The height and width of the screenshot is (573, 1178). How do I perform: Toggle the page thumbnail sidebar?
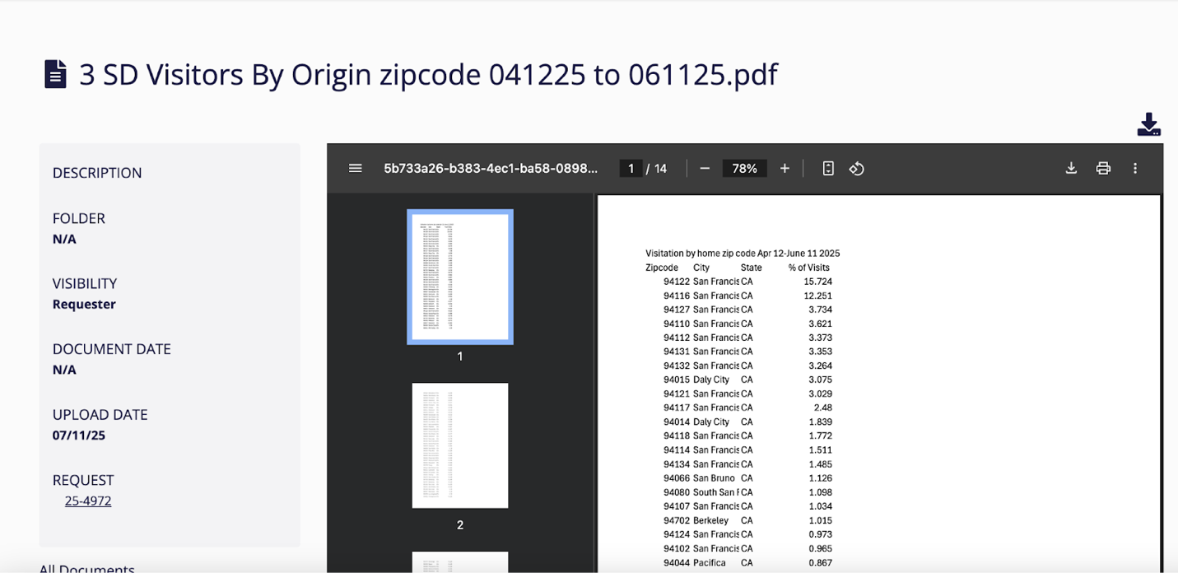(x=355, y=168)
